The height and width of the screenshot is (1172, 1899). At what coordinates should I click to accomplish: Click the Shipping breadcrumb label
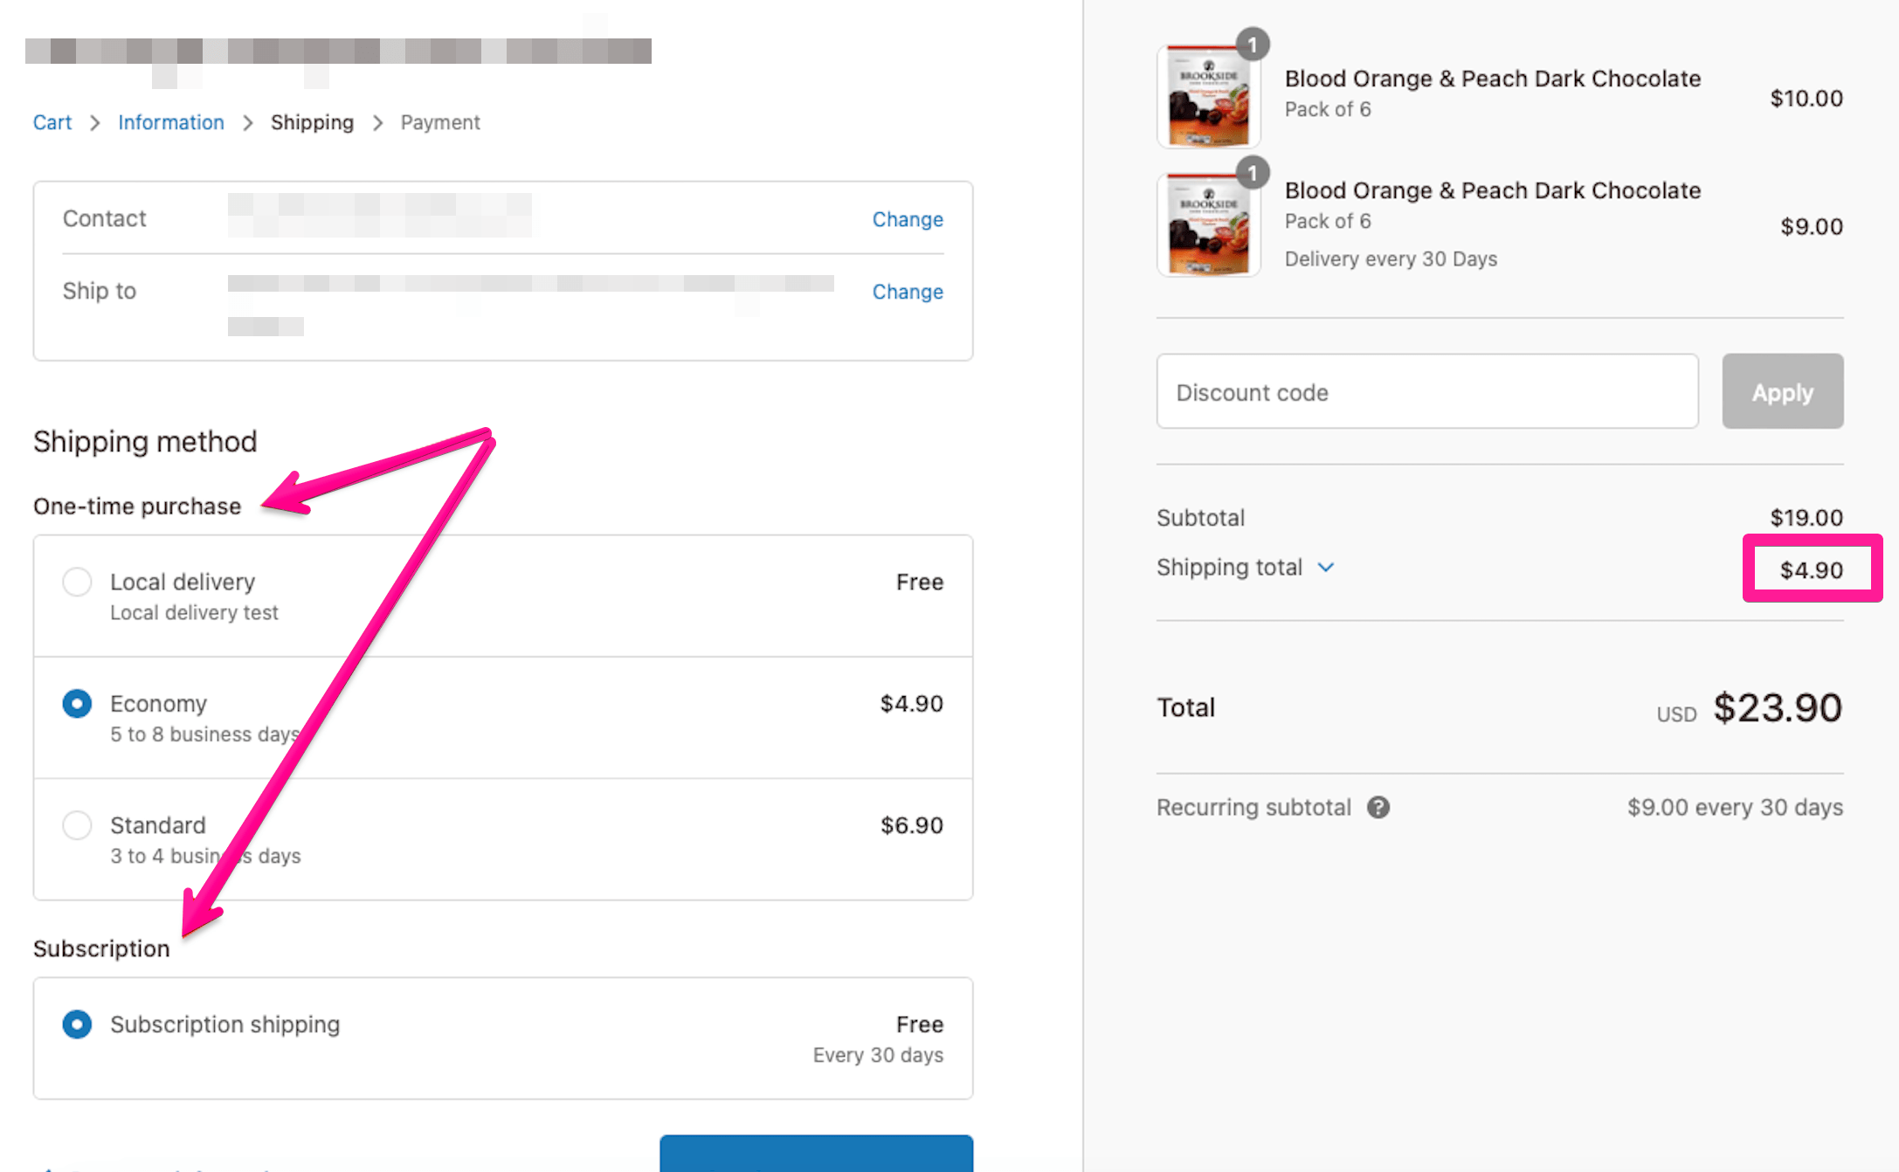tap(312, 122)
